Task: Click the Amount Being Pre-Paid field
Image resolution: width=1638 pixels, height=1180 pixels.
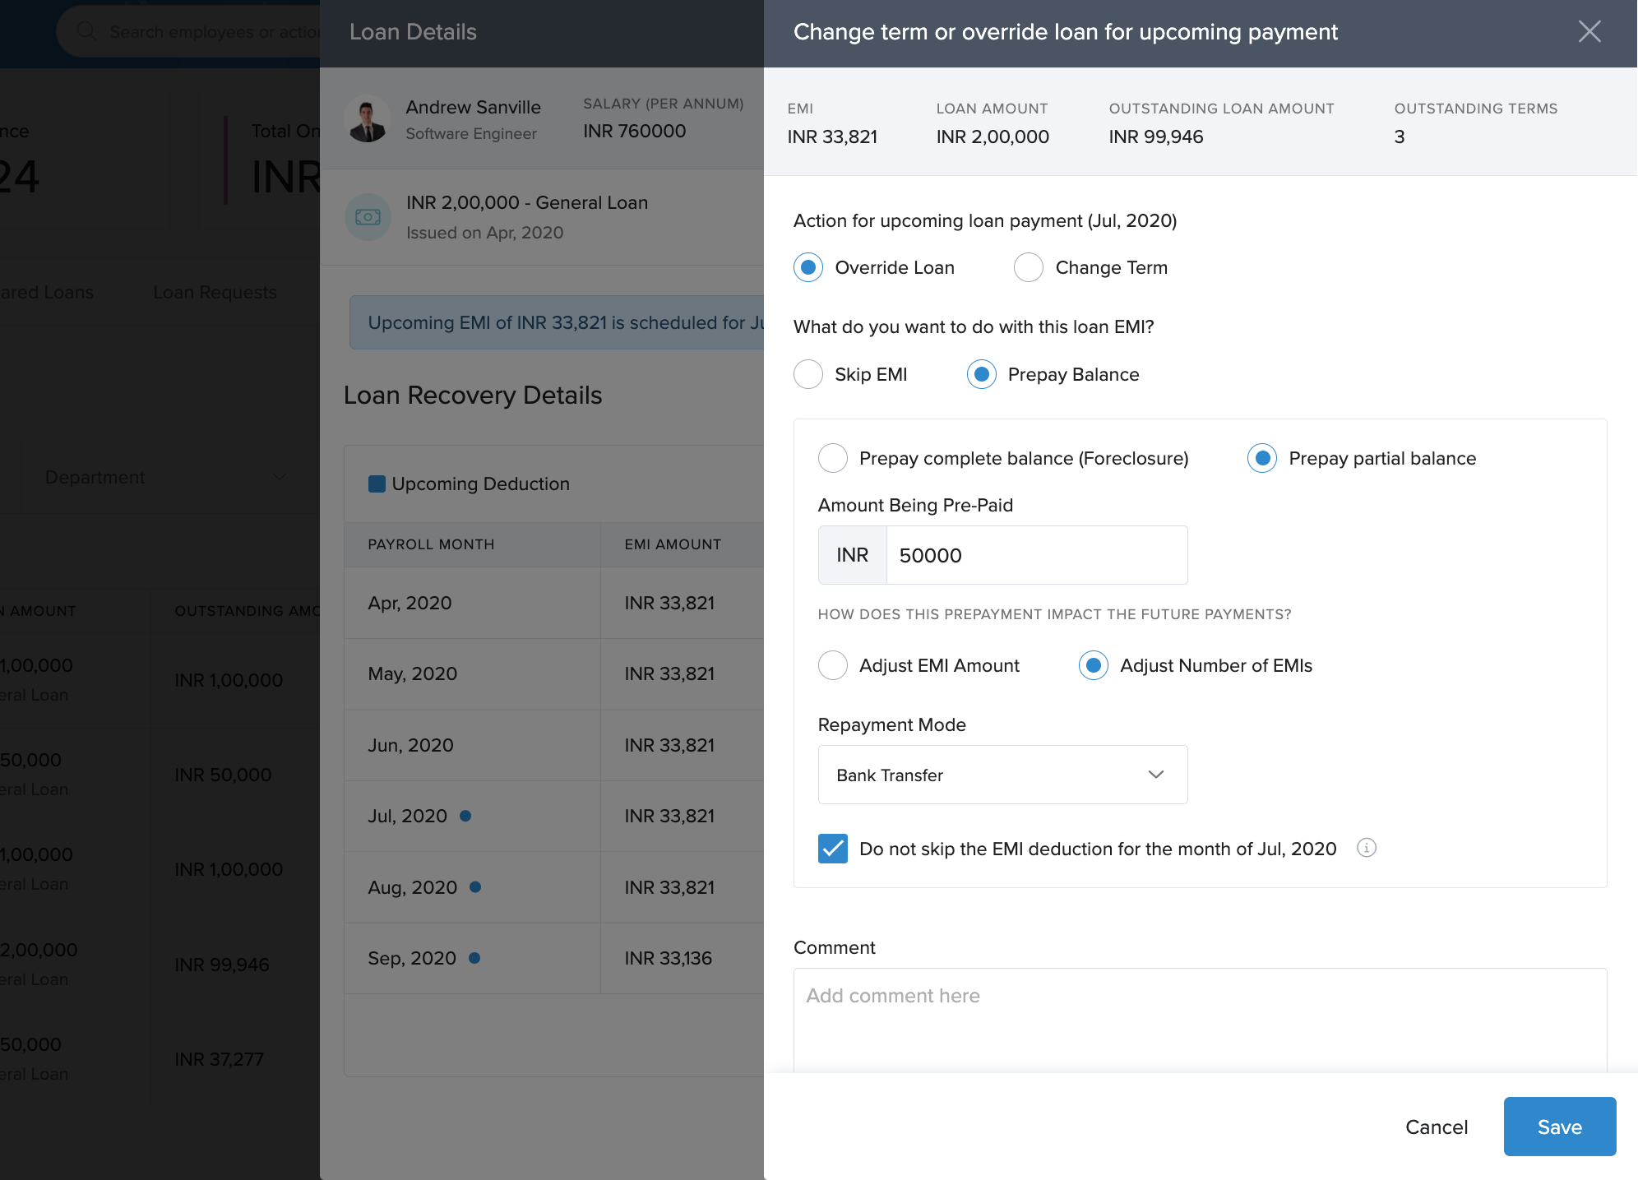Action: tap(1036, 555)
